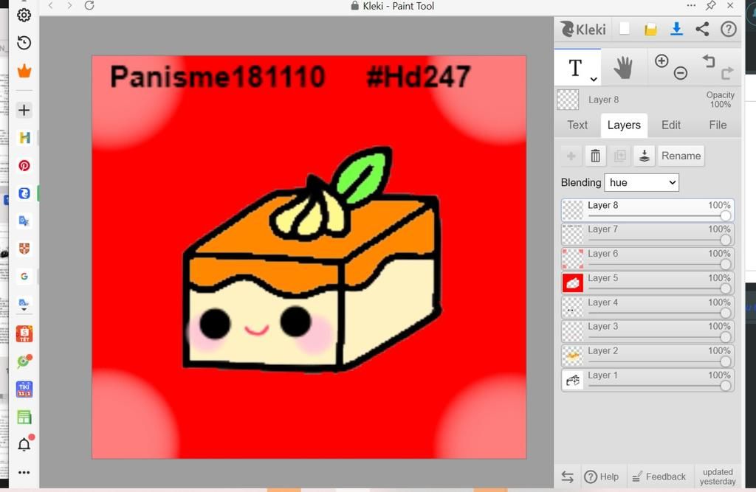Click the Layer 2 thumbnail
Screen dimensions: 756x492
(x=573, y=356)
